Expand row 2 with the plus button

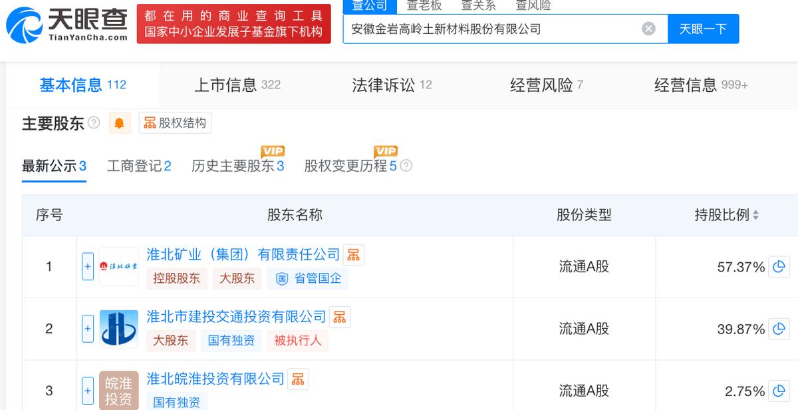click(x=88, y=329)
